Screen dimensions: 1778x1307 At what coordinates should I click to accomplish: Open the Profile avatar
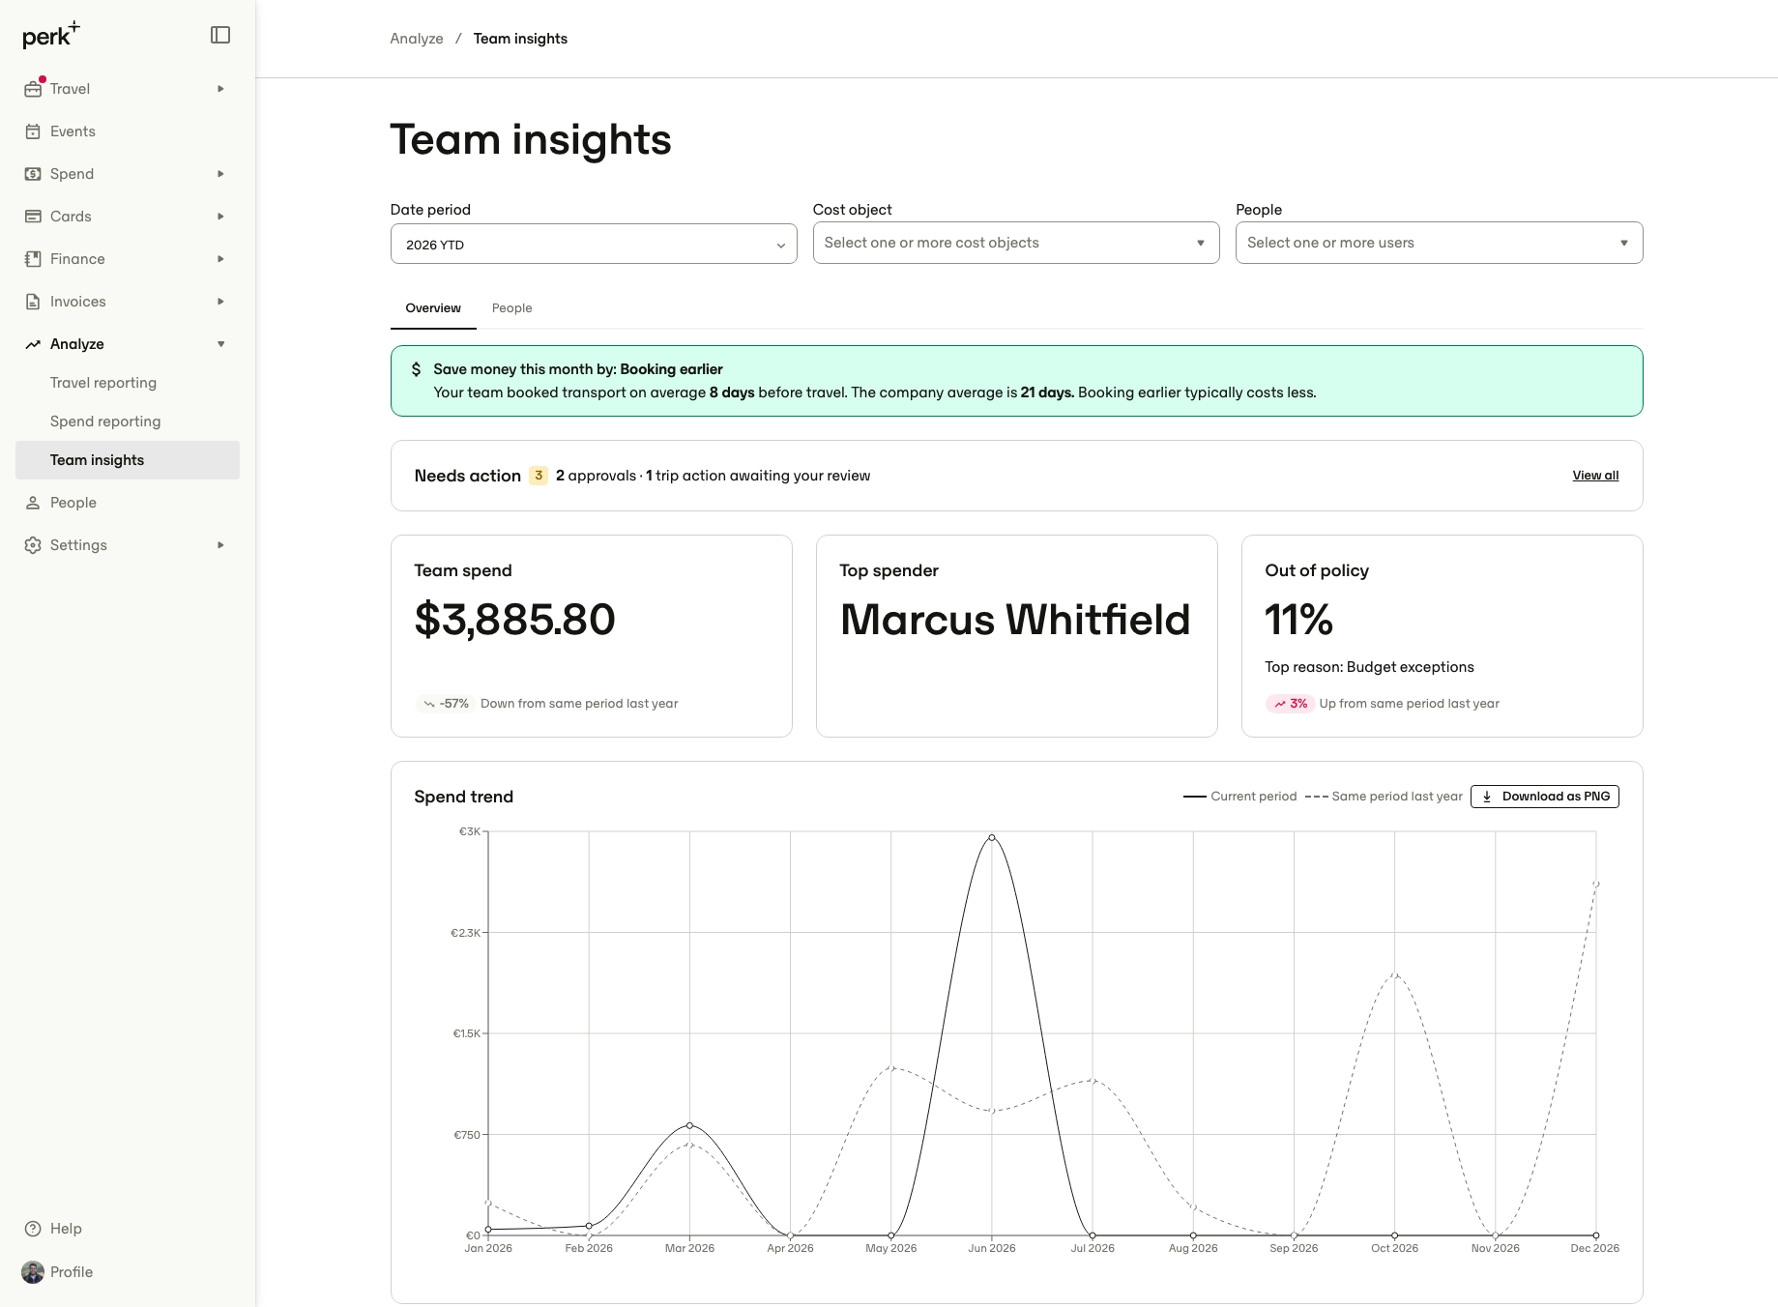coord(33,1272)
